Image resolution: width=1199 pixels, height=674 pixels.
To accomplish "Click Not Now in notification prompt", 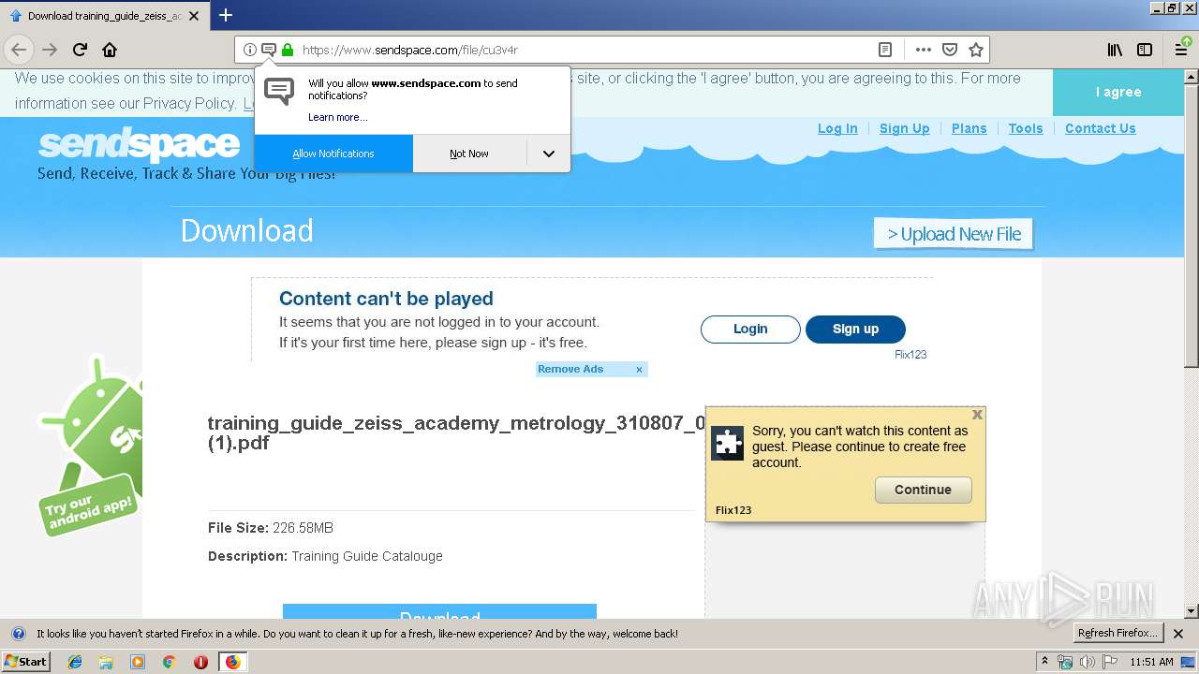I will (x=469, y=154).
